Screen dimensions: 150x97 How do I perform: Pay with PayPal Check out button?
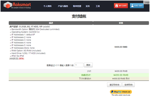click(121, 92)
